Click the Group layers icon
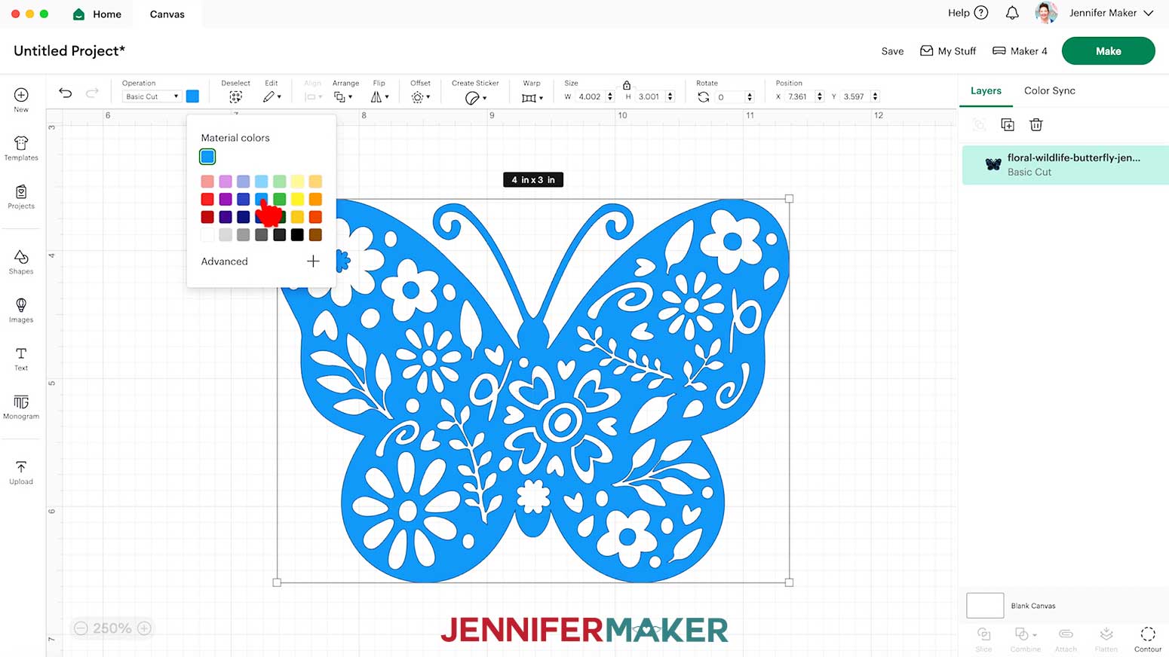This screenshot has height=657, width=1169. click(979, 125)
